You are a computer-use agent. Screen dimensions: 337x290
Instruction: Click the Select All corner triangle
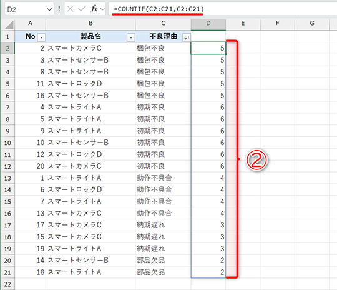(9, 25)
